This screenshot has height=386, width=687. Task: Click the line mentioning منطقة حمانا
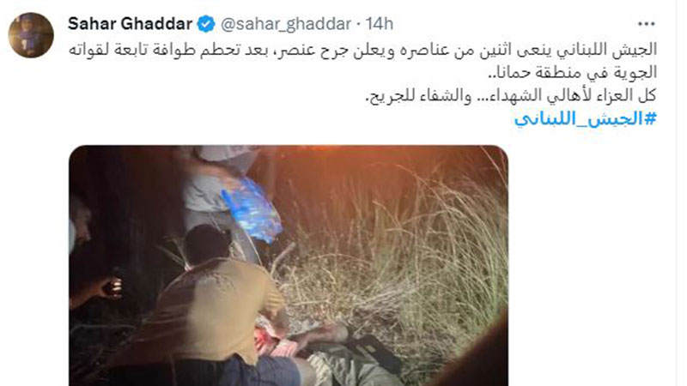pyautogui.click(x=572, y=73)
